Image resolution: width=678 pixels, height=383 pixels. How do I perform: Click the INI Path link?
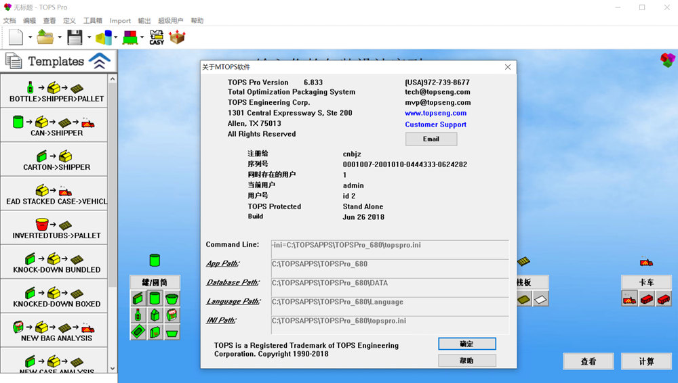coord(221,320)
